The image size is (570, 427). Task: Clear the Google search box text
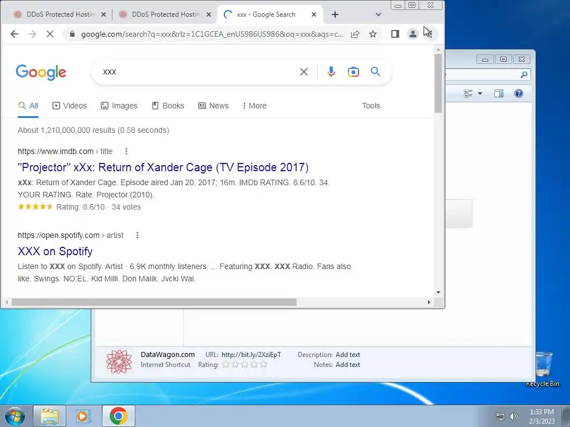pos(304,72)
